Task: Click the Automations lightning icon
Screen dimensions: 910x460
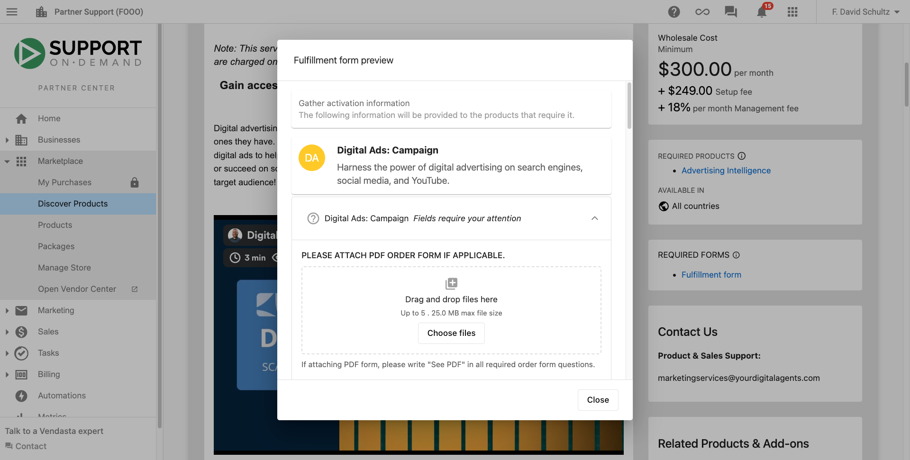Action: coord(21,396)
